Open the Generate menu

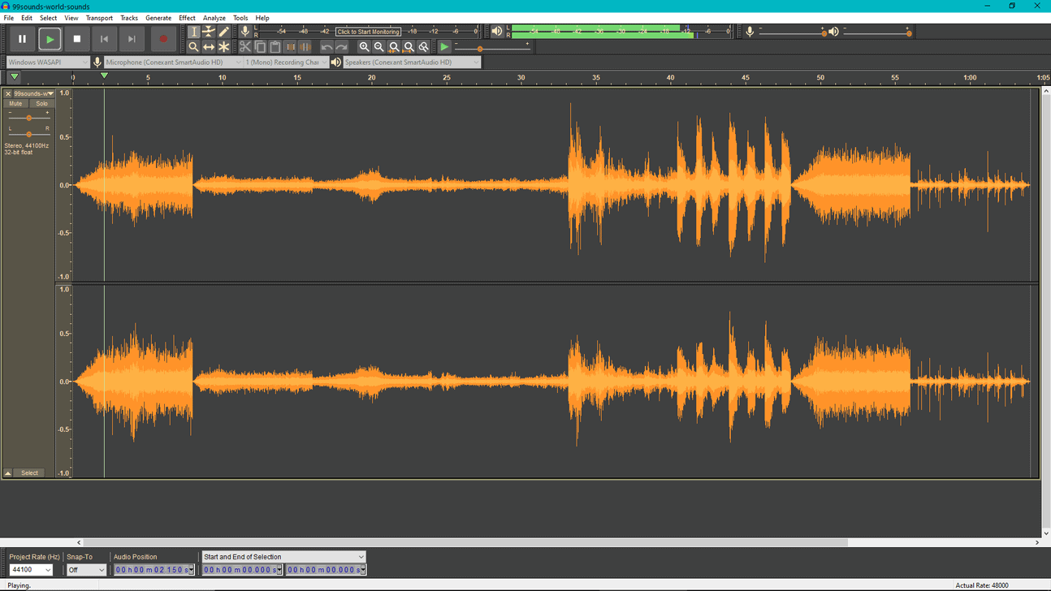[x=158, y=18]
